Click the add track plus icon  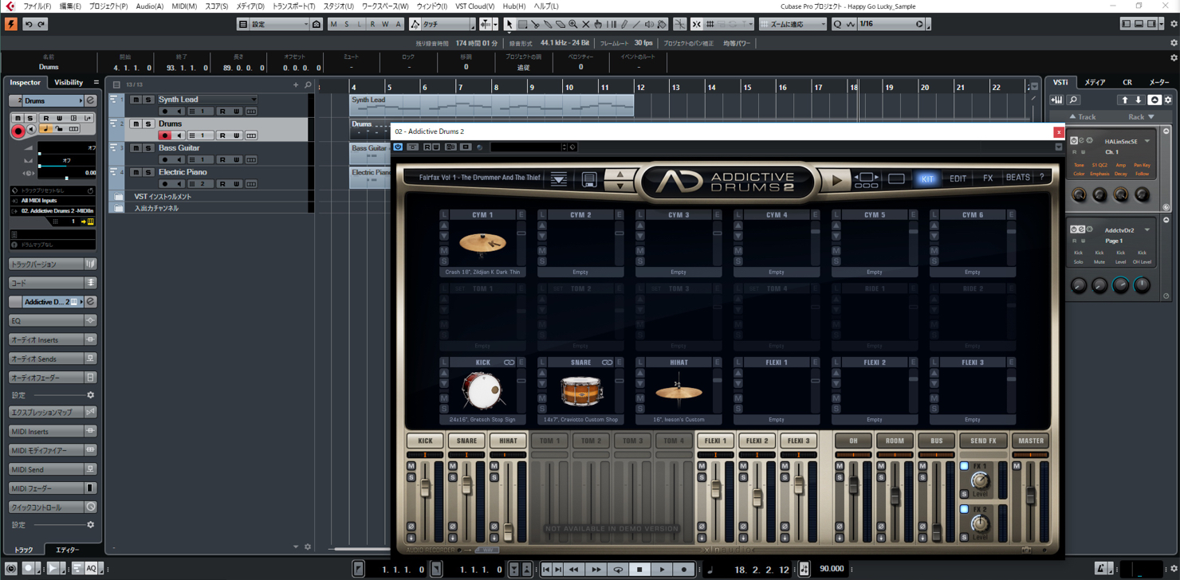[x=296, y=84]
